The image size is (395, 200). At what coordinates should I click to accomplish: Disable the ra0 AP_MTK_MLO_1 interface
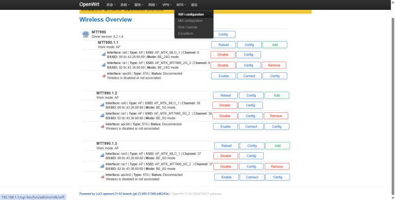pos(223,55)
